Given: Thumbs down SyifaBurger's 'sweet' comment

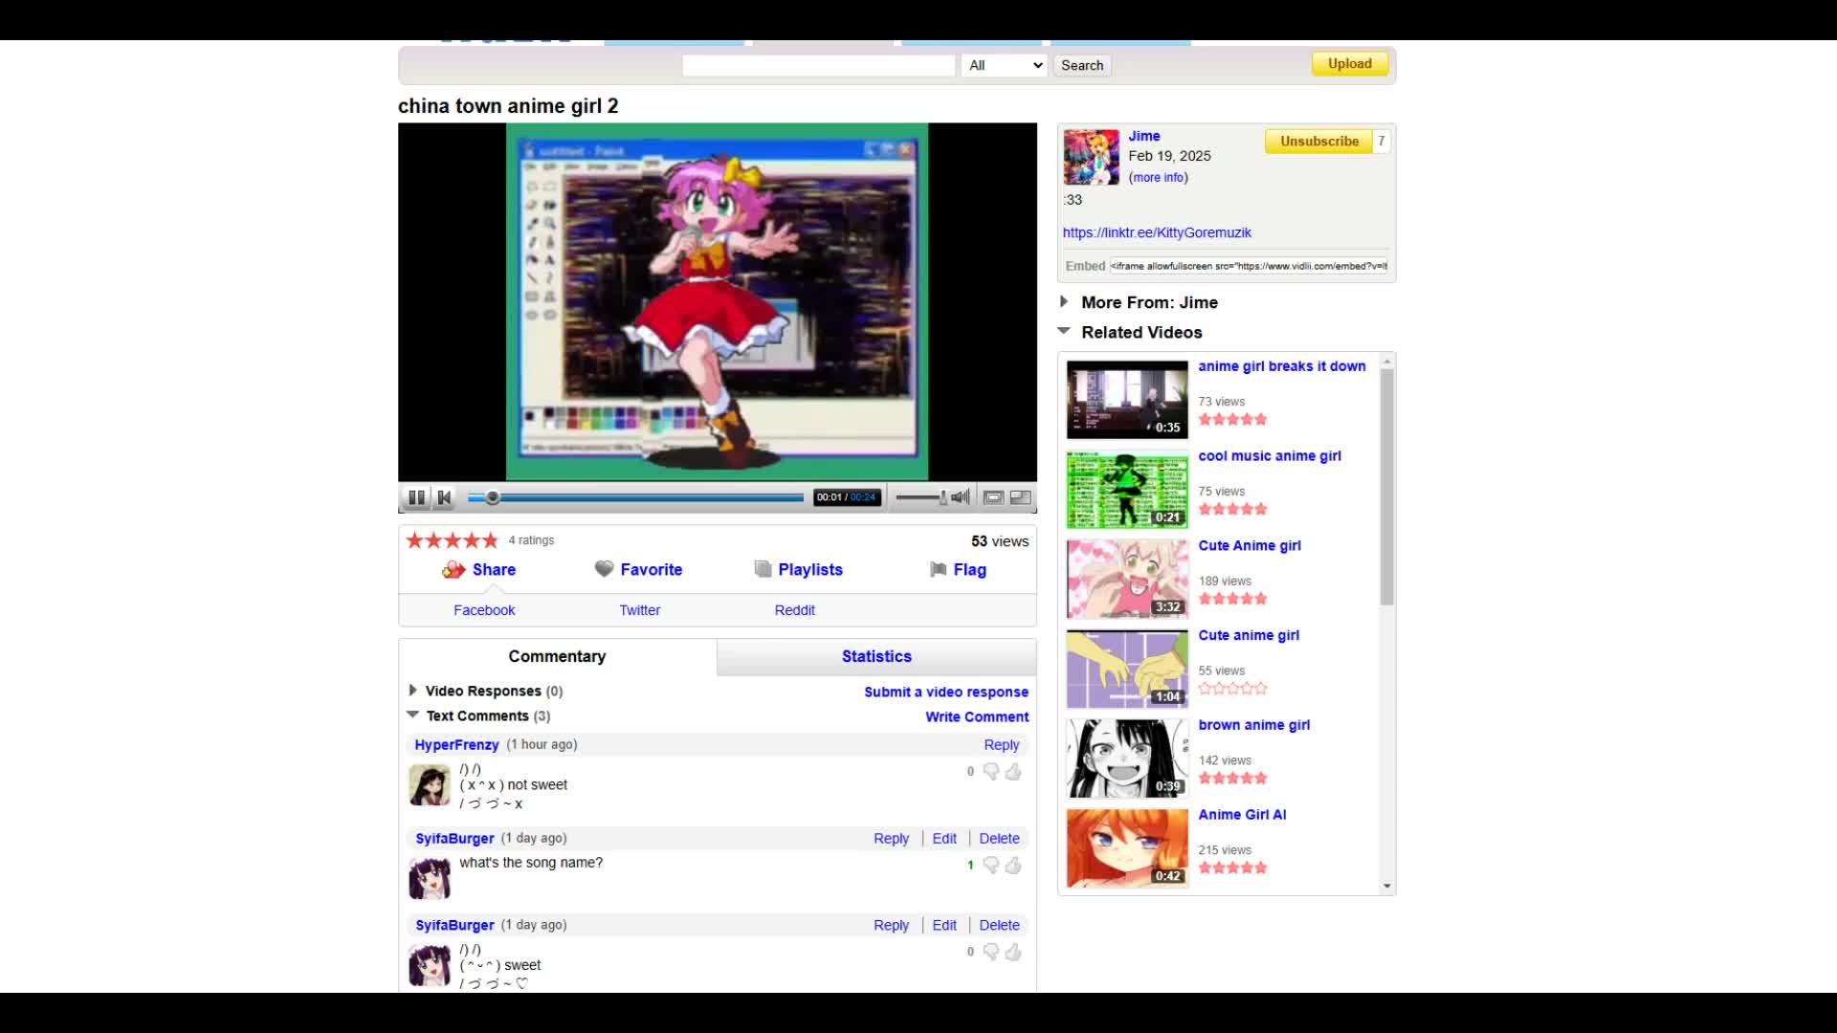Looking at the screenshot, I should (991, 953).
